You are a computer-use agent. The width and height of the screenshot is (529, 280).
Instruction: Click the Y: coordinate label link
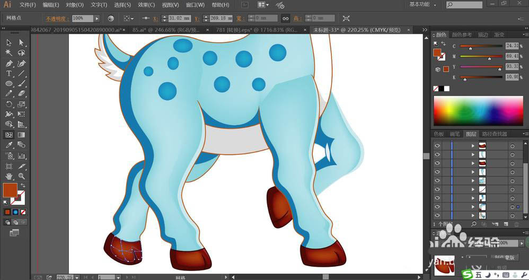[197, 18]
